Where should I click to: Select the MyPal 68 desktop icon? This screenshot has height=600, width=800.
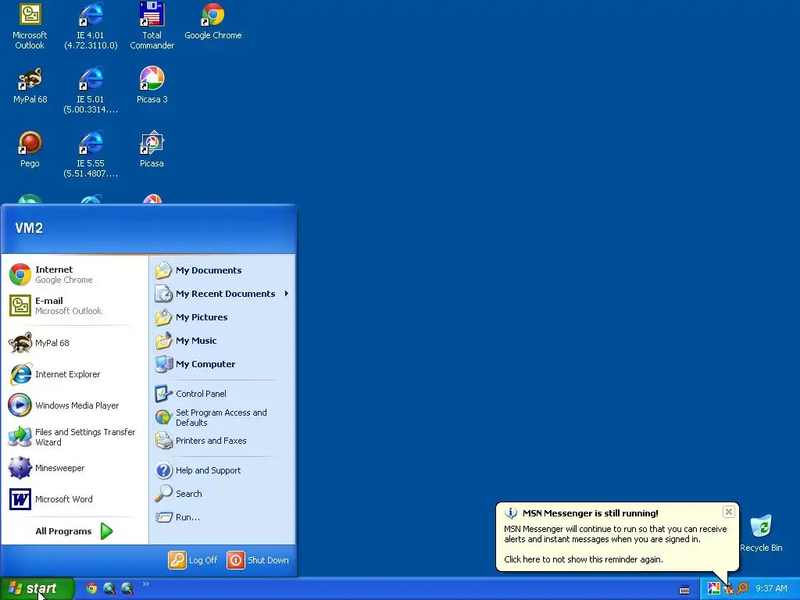pos(30,86)
